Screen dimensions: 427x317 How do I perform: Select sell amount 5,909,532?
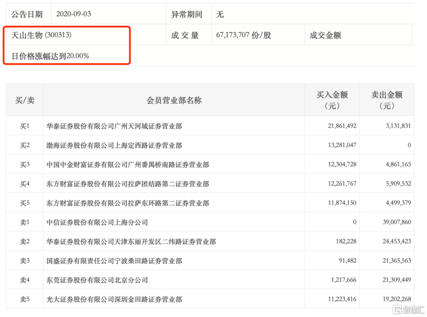point(399,184)
